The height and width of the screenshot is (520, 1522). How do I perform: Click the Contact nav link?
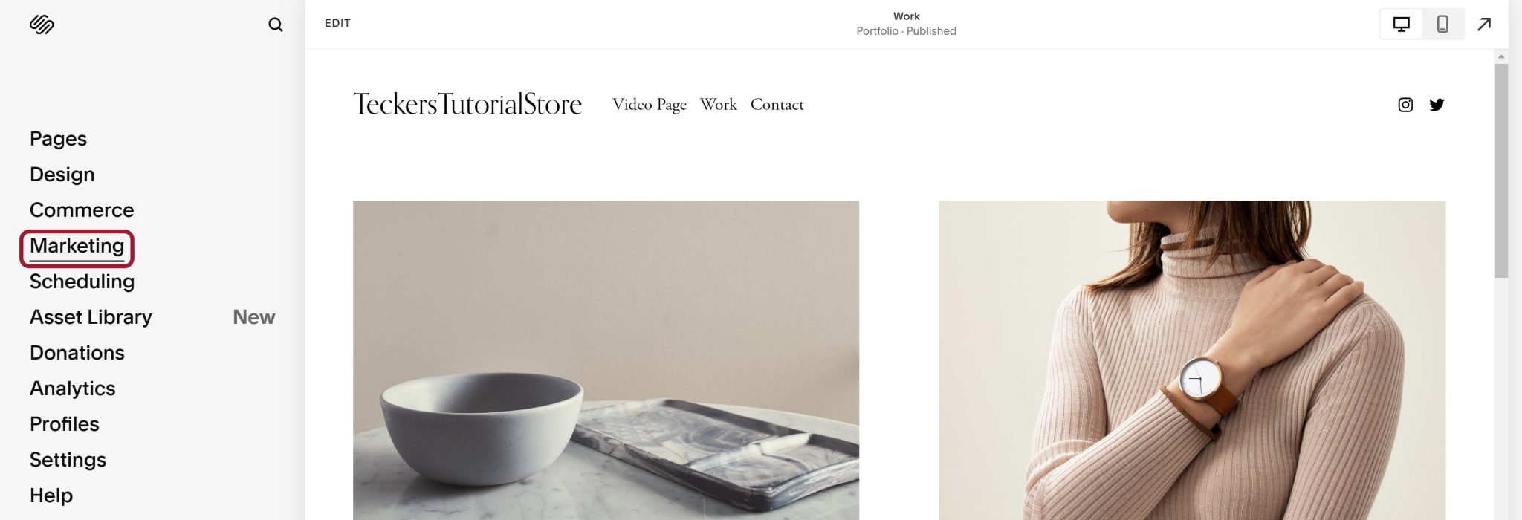tap(777, 105)
